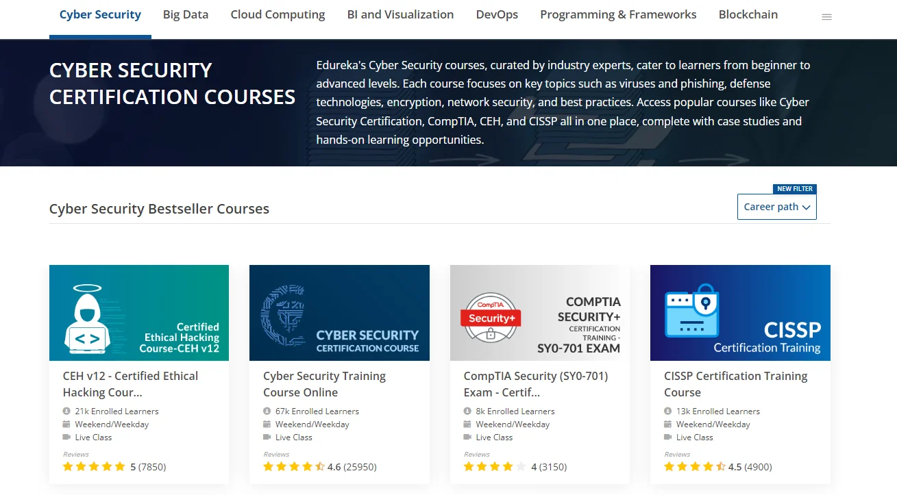Image resolution: width=897 pixels, height=495 pixels.
Task: Click the Reviews label on CISSP card
Action: [677, 454]
